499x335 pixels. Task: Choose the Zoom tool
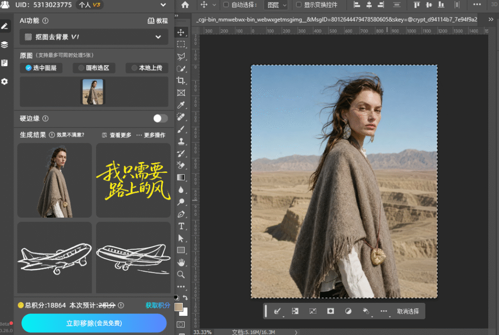click(x=181, y=274)
